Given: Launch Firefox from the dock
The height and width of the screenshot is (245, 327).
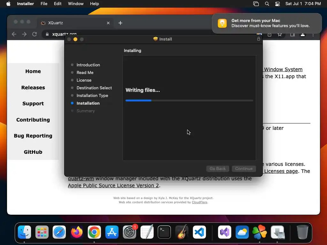Looking at the screenshot, I should pyautogui.click(x=77, y=232).
